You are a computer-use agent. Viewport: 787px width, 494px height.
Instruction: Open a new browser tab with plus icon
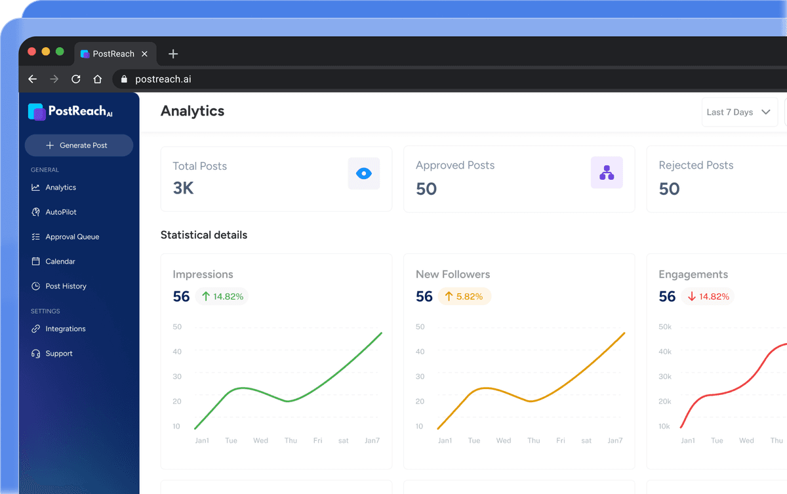point(173,54)
